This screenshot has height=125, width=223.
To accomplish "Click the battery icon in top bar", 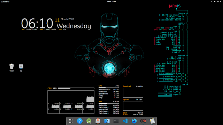I will tap(218, 1).
